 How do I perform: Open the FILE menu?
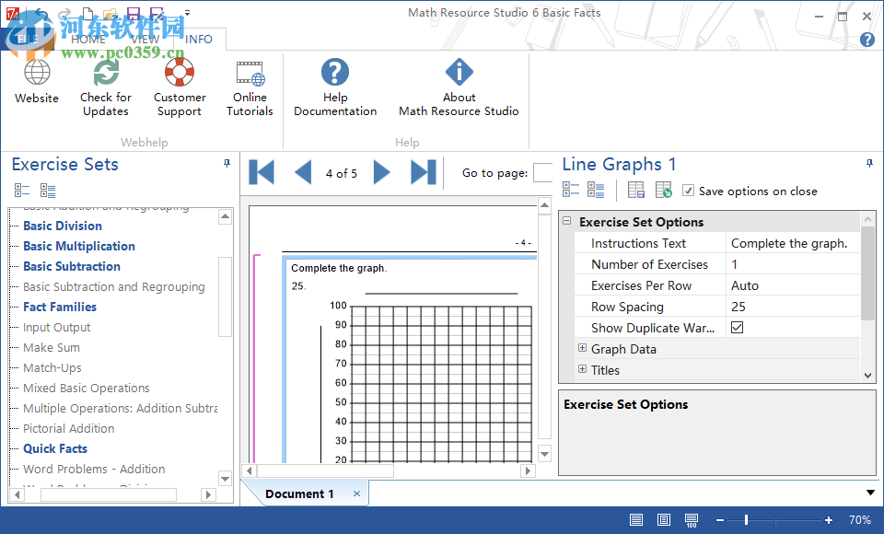pyautogui.click(x=28, y=39)
